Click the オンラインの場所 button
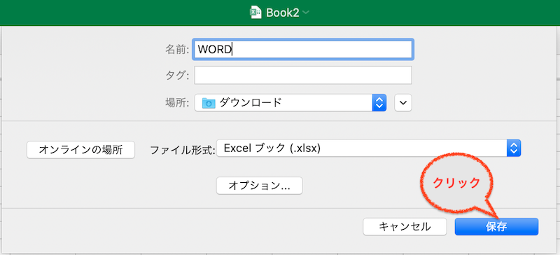 (x=80, y=150)
